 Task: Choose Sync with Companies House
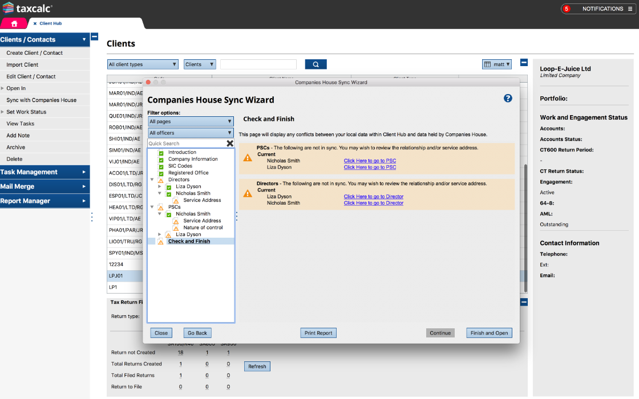pos(45,100)
